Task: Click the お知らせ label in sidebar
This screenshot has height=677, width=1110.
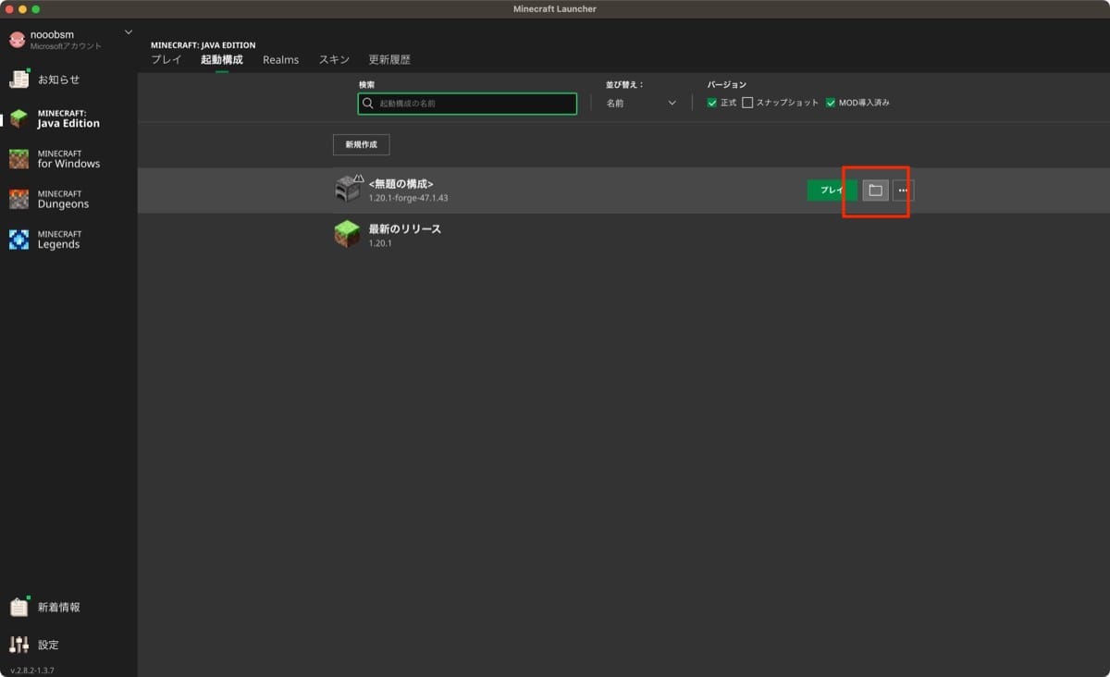Action: coord(59,80)
